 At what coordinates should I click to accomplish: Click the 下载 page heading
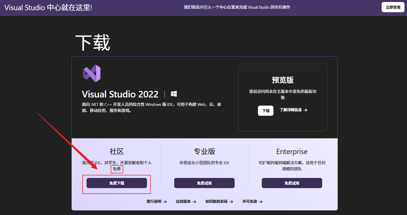tap(93, 43)
